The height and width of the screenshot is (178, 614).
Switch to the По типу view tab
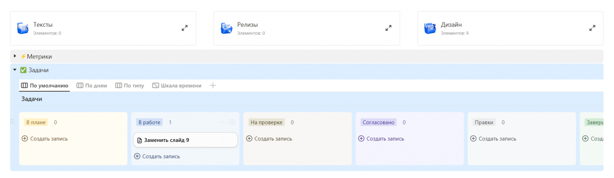click(129, 85)
